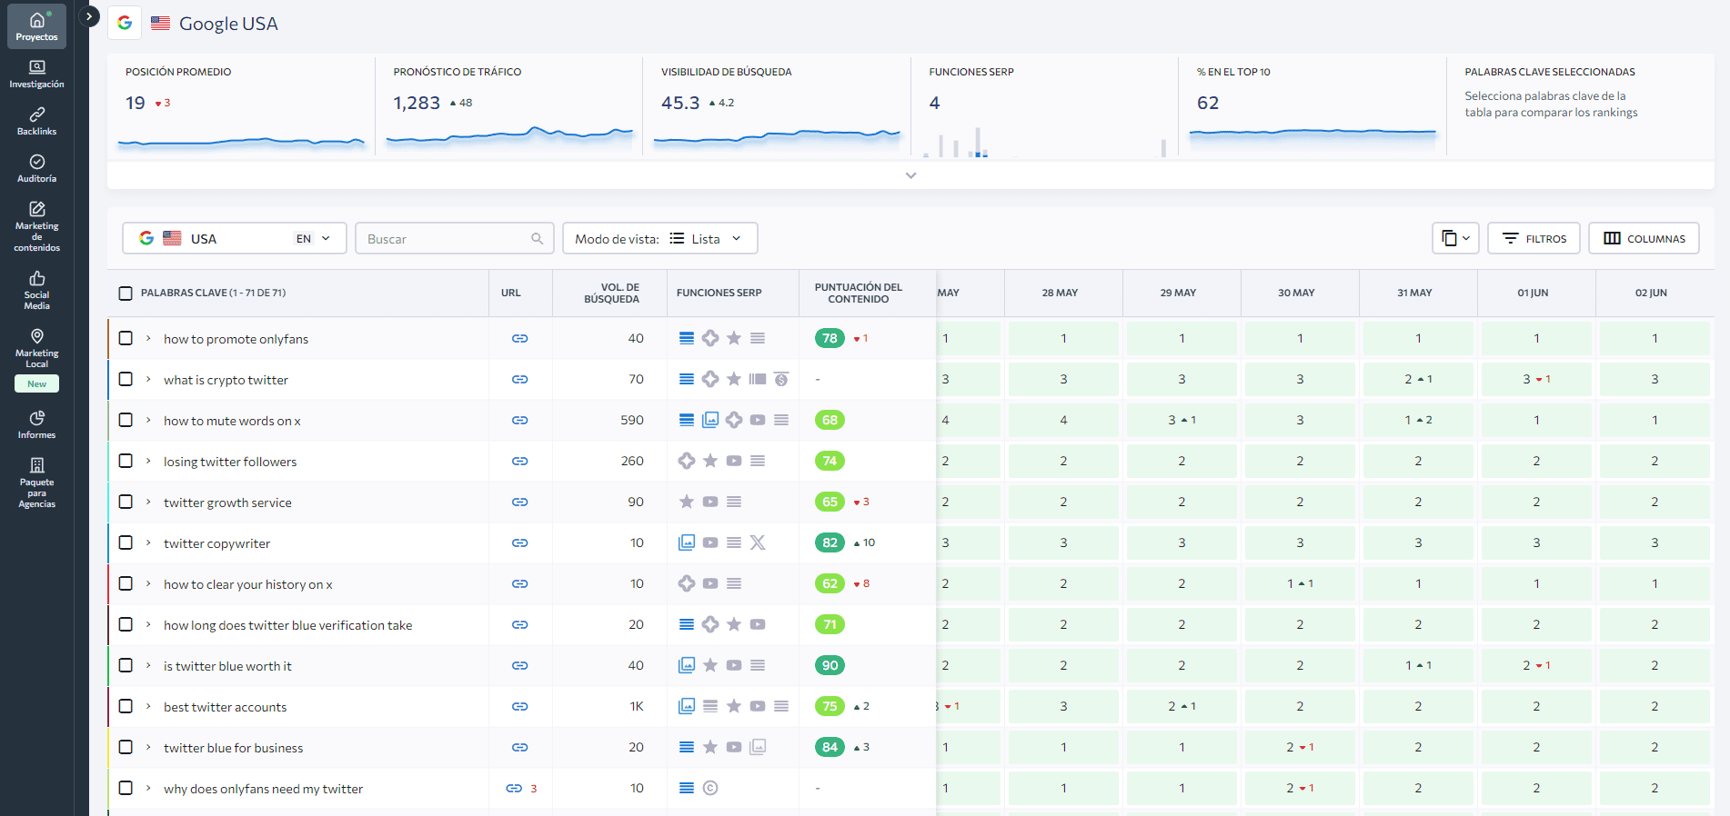Open the Backlinks sidebar section

pyautogui.click(x=36, y=122)
